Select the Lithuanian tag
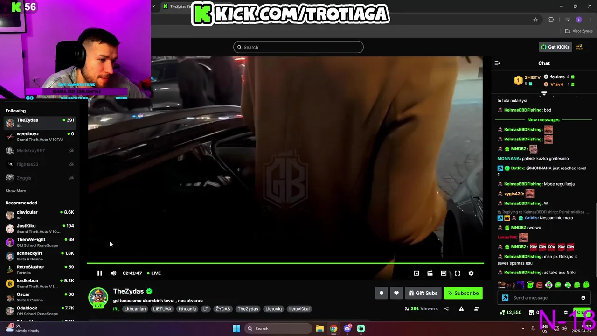Image resolution: width=597 pixels, height=336 pixels. click(x=135, y=309)
